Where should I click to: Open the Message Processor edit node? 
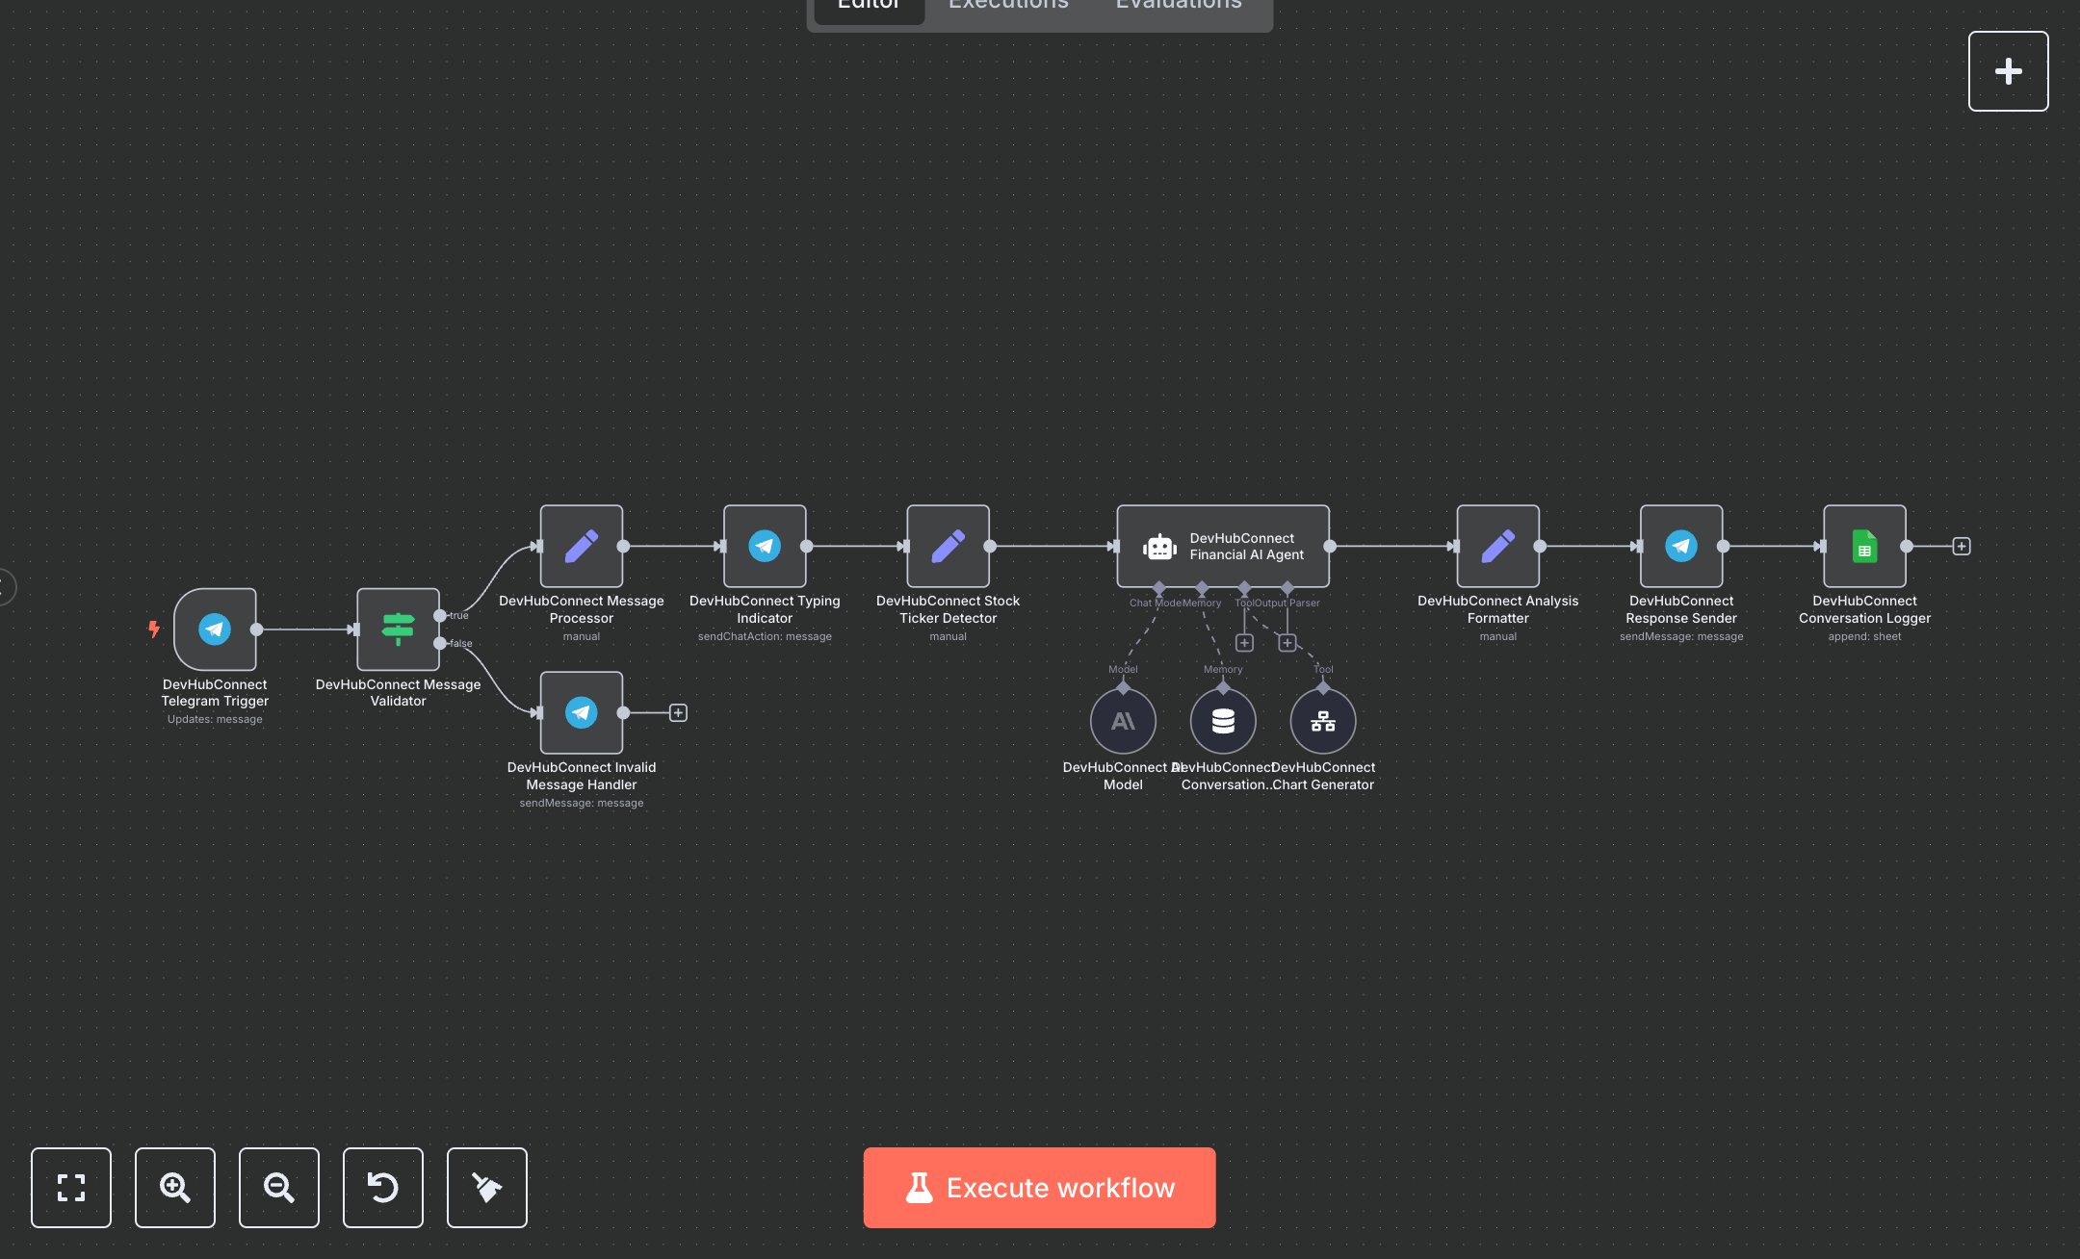point(581,546)
